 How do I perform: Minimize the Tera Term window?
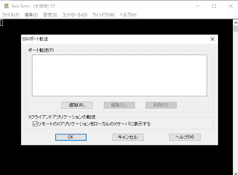198,6
